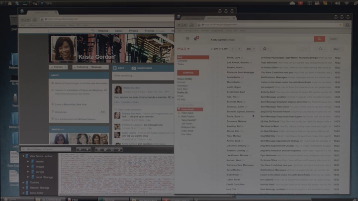Viewport: 358px width, 201px height.
Task: Open the Michael Hannon relationship link
Action: tap(87, 119)
